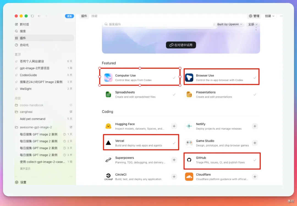The width and height of the screenshot is (297, 206).
Task: Open the 全部 category dropdown
Action: point(253,24)
